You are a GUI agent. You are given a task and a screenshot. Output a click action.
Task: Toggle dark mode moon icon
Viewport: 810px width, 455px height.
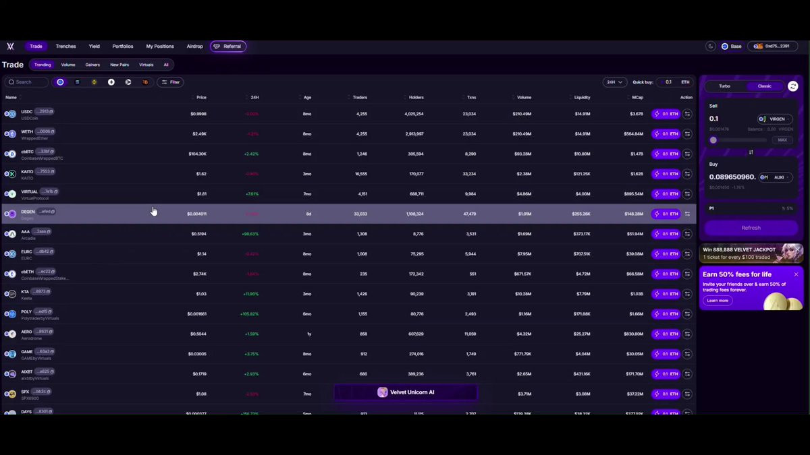pyautogui.click(x=710, y=47)
